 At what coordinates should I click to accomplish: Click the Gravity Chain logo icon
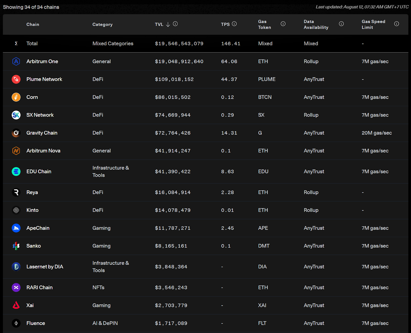coord(16,133)
